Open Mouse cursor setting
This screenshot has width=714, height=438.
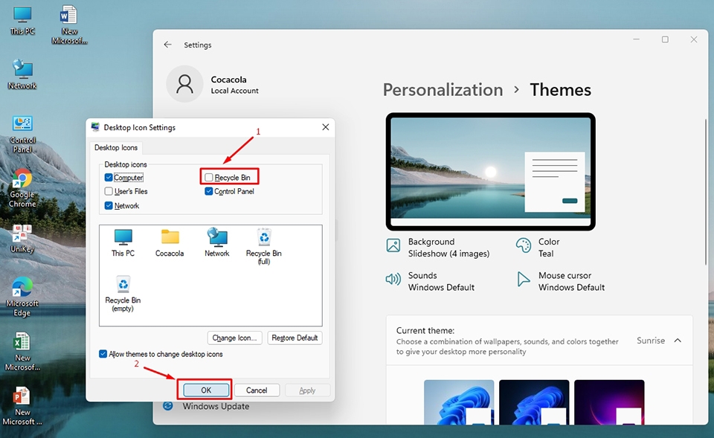[561, 281]
